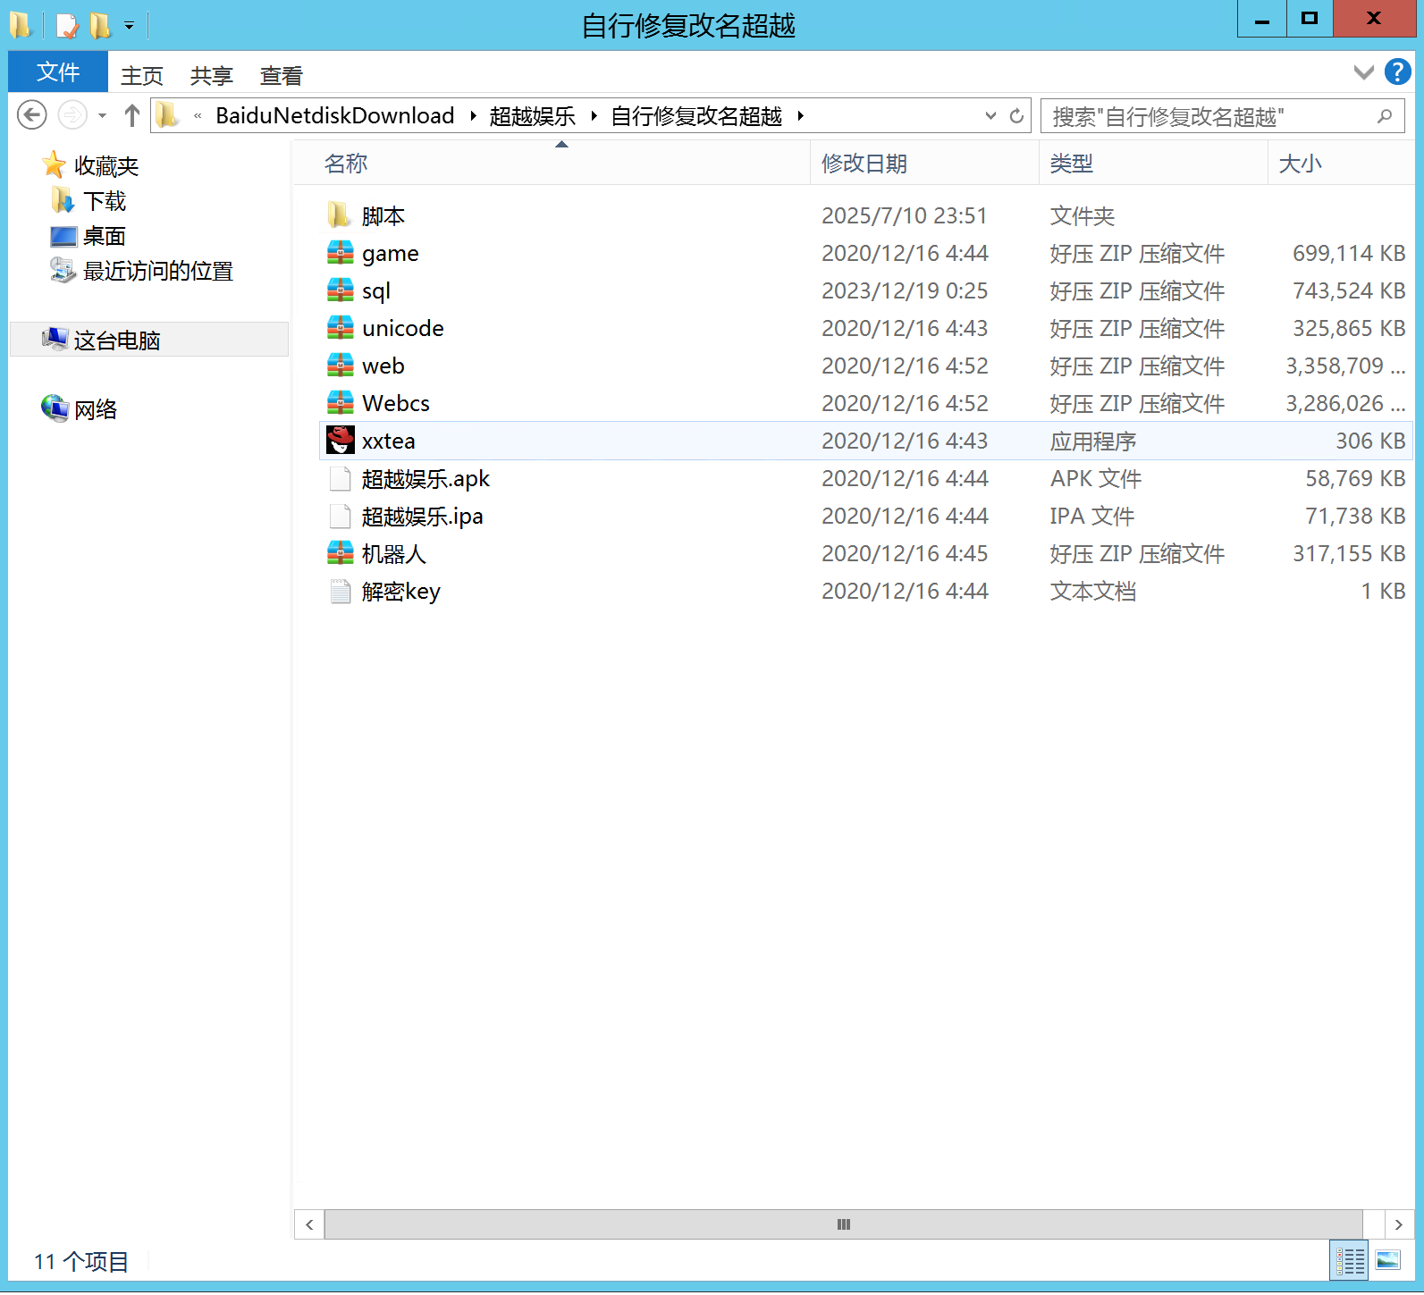Select the game ZIP archive icon
Viewport: 1424px width, 1295px height.
coord(340,253)
